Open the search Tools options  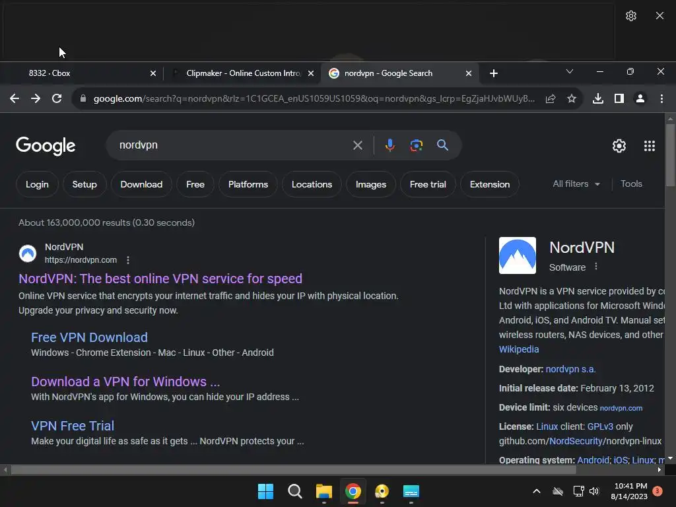point(631,184)
